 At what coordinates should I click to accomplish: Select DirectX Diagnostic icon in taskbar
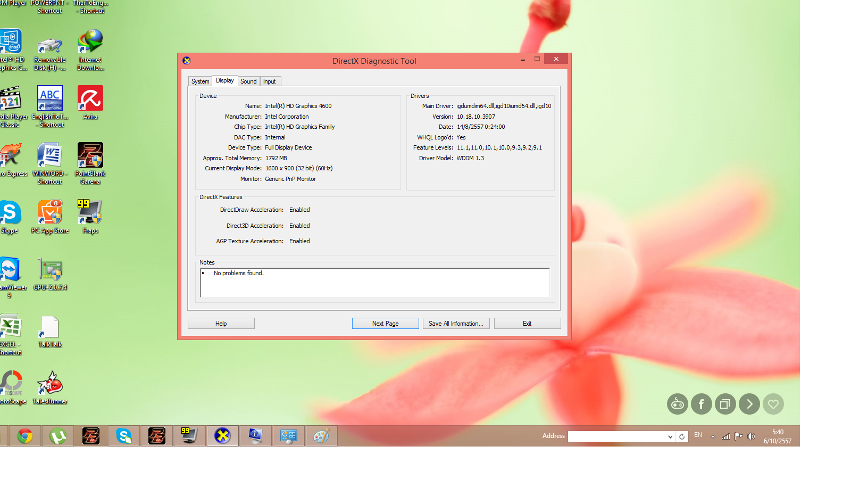pyautogui.click(x=222, y=436)
